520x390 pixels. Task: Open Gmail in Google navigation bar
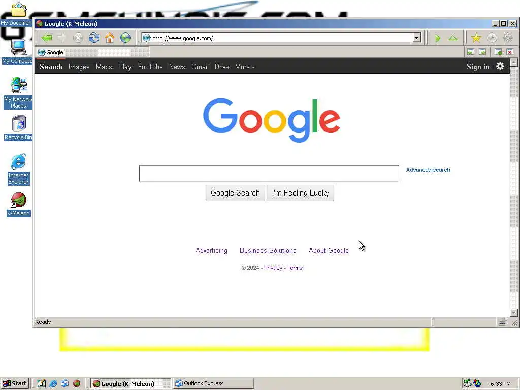pos(200,67)
